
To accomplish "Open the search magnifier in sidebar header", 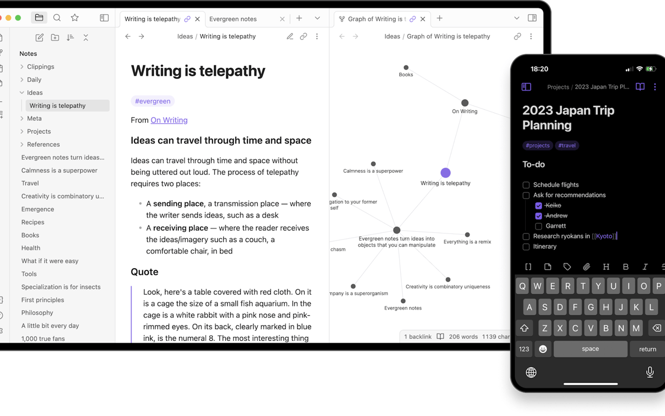I will click(57, 18).
